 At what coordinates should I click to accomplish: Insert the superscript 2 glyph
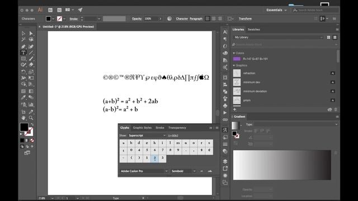(154, 158)
